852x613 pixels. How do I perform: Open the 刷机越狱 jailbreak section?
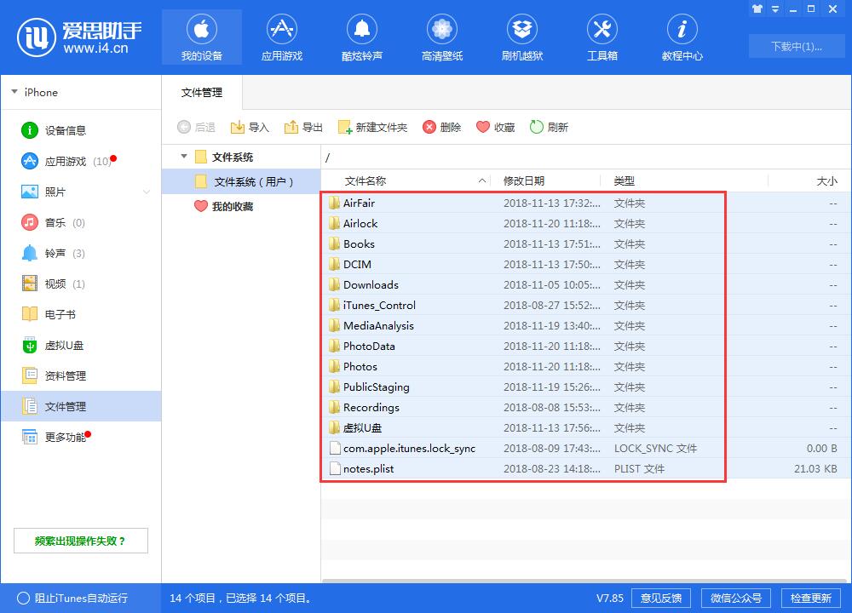[x=521, y=37]
